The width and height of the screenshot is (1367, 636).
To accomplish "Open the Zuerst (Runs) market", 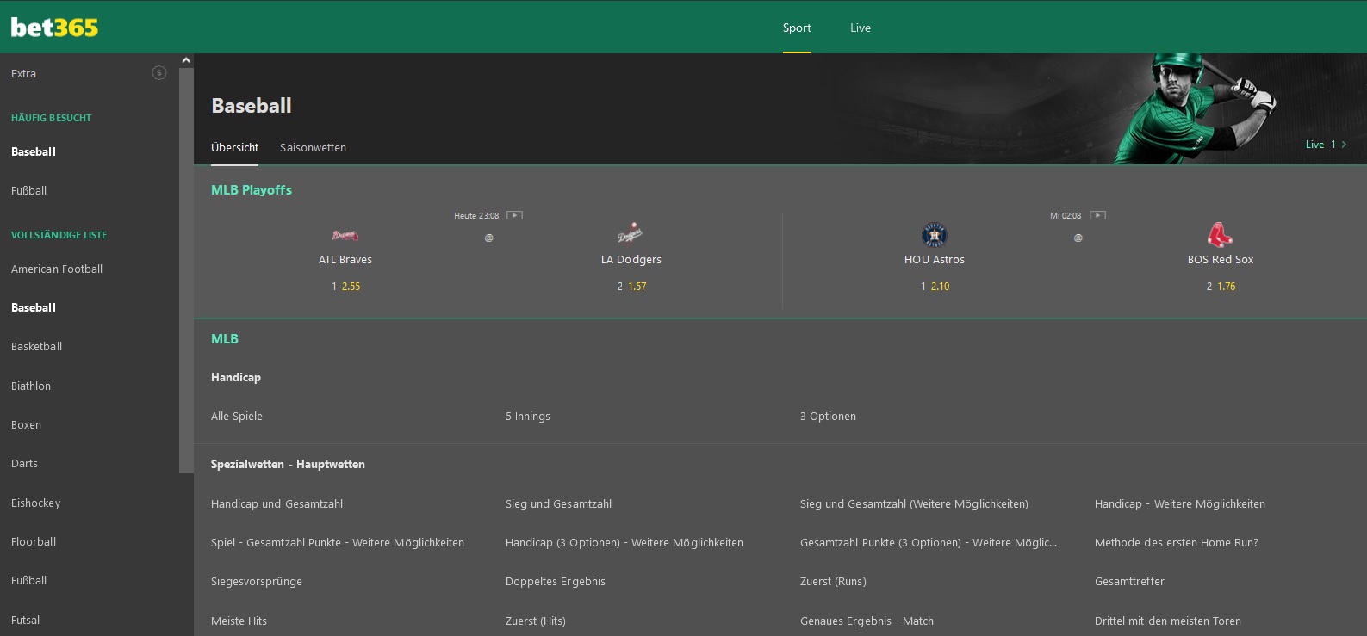I will coord(833,582).
